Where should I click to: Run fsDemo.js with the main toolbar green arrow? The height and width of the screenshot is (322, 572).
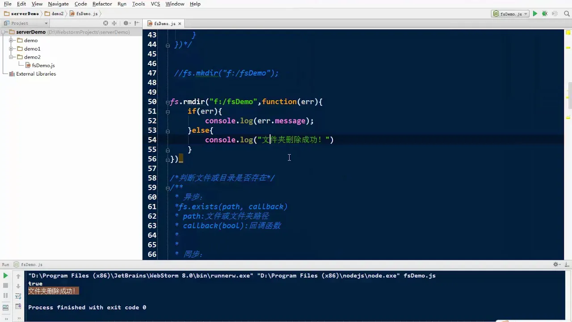[535, 14]
